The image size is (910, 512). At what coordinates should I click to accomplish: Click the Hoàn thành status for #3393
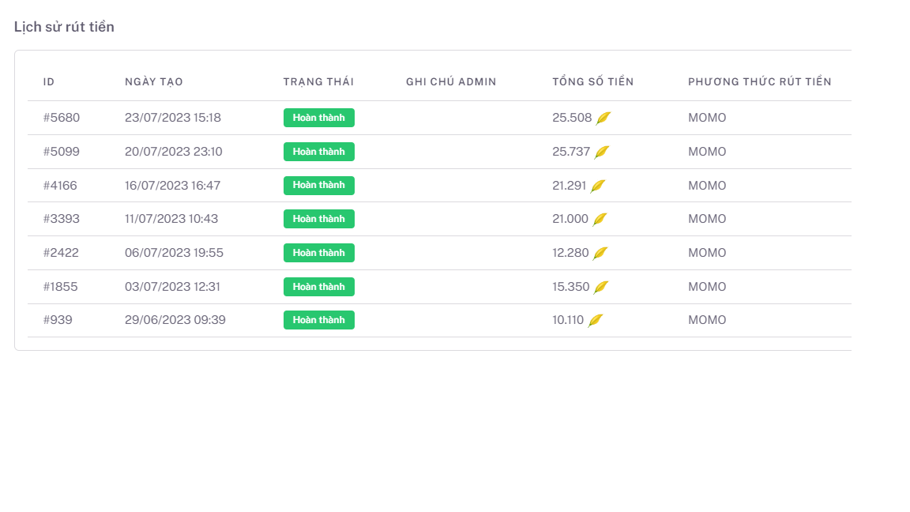[318, 219]
